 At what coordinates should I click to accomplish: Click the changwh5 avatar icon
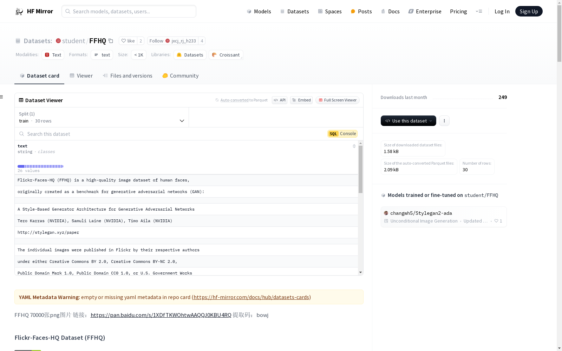(x=386, y=213)
